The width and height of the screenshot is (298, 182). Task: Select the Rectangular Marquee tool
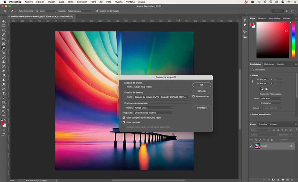pos(3,26)
